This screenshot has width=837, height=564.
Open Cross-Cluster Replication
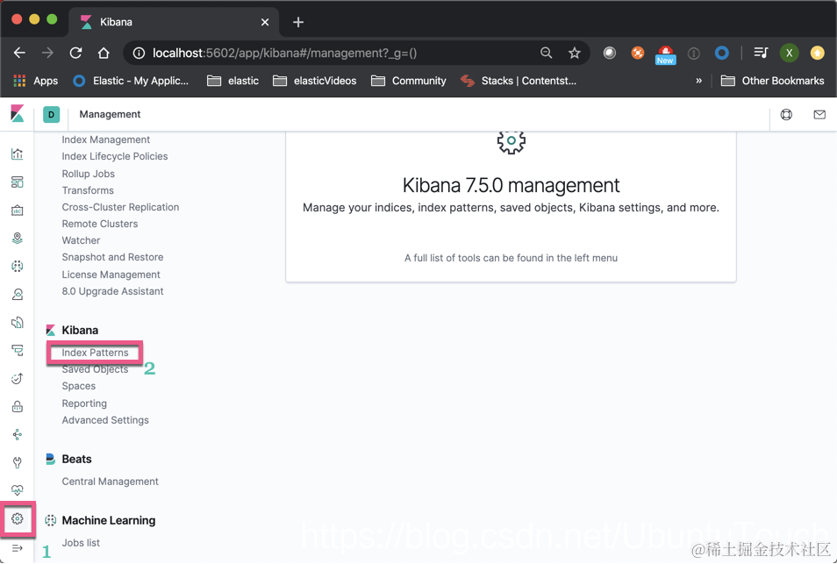click(x=120, y=207)
